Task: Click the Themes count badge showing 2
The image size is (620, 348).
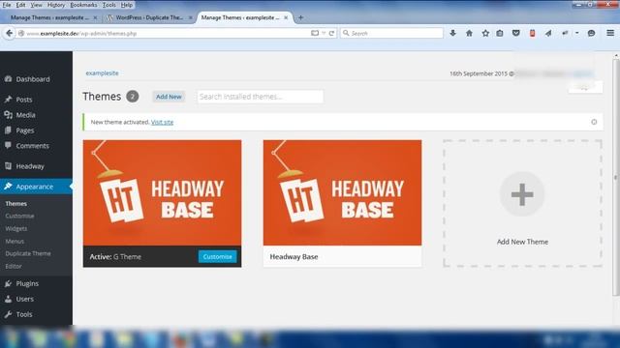Action: 133,97
